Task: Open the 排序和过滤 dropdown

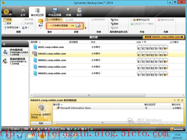Action: tap(12, 28)
